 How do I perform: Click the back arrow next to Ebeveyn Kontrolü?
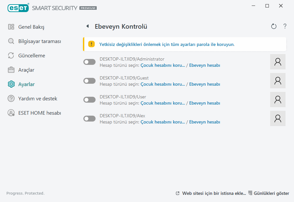tap(87, 26)
